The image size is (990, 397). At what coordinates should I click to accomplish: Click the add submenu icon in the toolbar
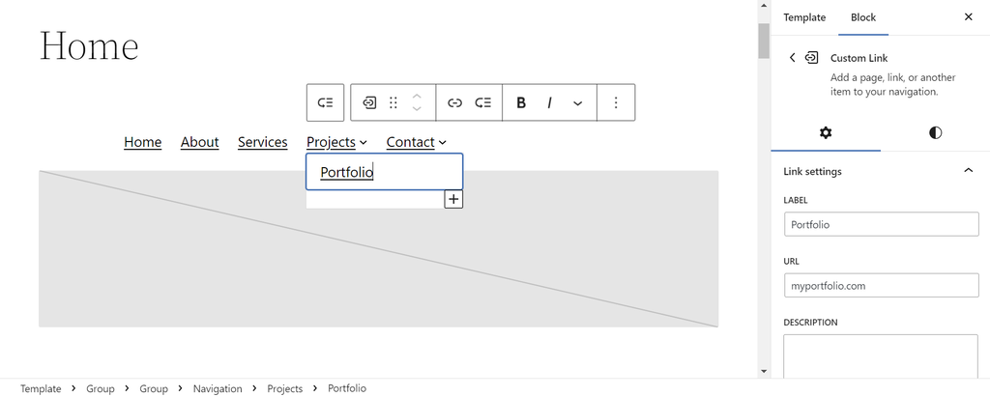(482, 103)
